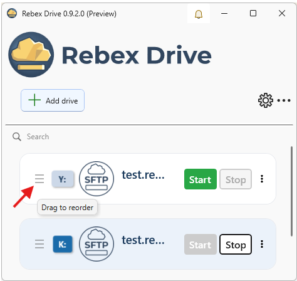Viewport: 297px width, 281px height.
Task: Click the magnifying glass search icon
Action: pyautogui.click(x=17, y=137)
